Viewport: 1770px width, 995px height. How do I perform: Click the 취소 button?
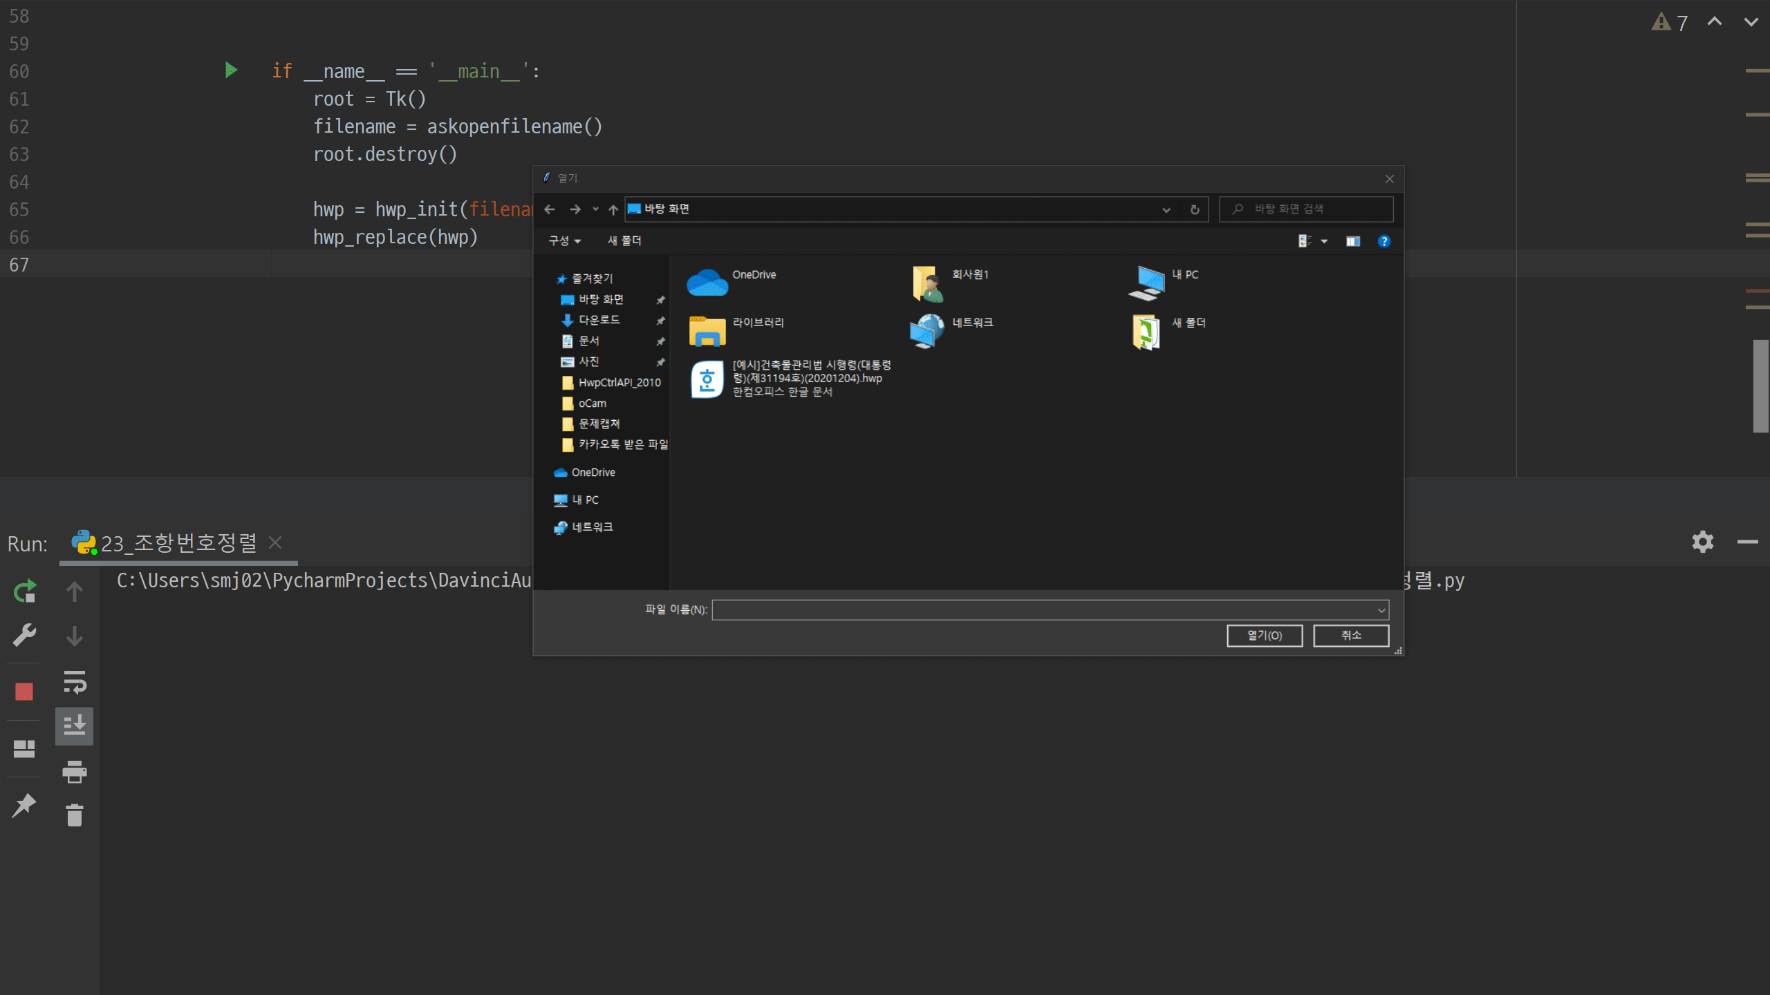pyautogui.click(x=1350, y=635)
